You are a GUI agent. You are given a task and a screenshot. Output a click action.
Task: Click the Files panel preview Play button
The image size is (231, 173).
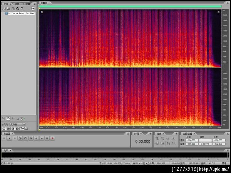coord(13,119)
